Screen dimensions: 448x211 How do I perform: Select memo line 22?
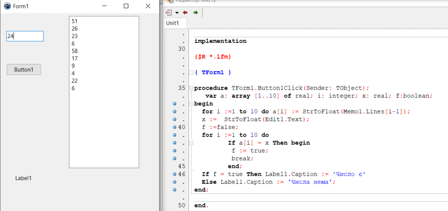[74, 81]
